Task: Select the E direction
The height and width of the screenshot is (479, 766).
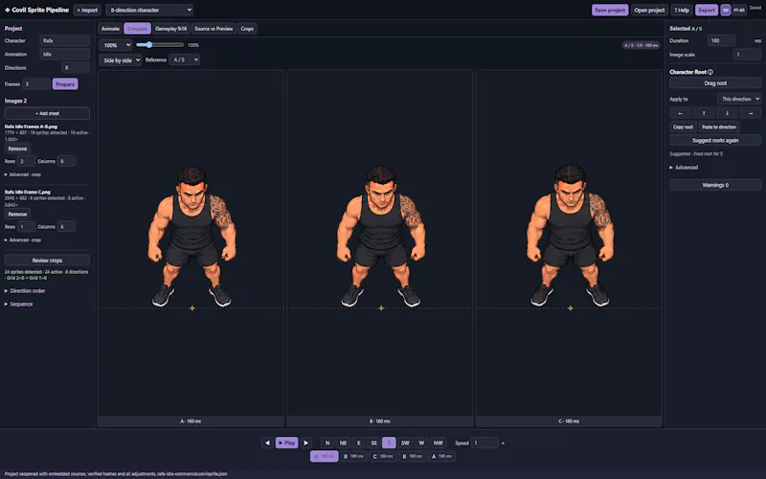Action: [x=358, y=443]
